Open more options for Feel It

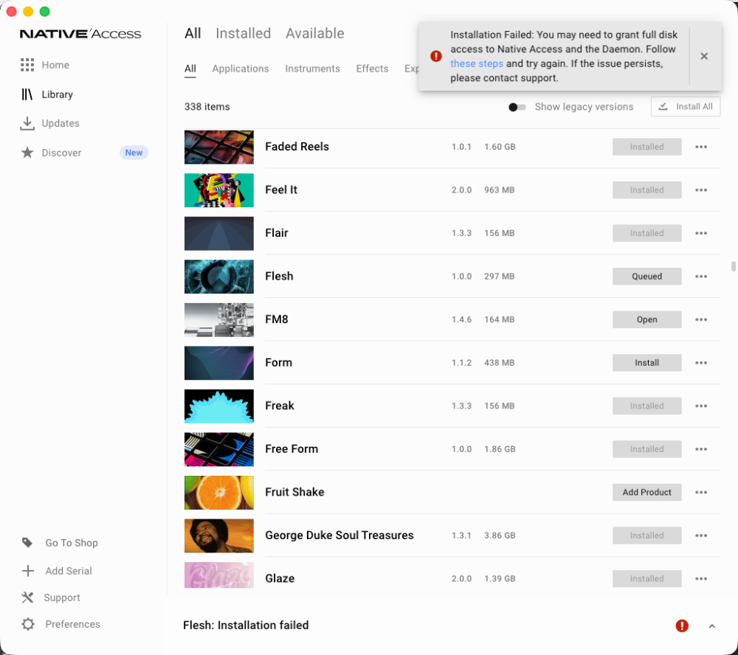pos(701,190)
